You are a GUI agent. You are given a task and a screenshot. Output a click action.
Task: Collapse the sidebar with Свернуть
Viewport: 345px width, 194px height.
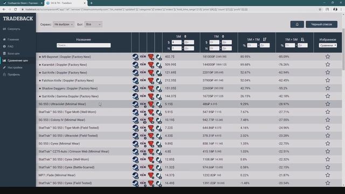pos(12,29)
